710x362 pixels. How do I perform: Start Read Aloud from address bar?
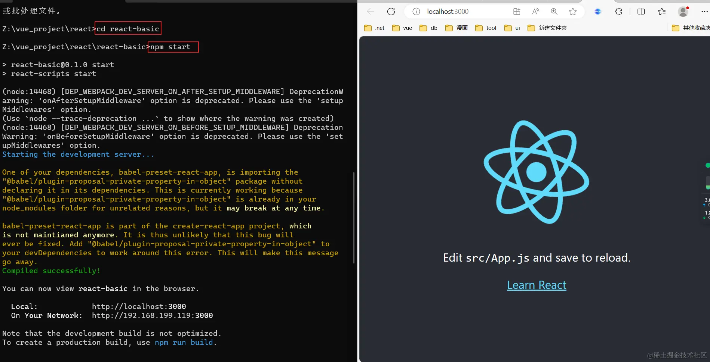535,12
